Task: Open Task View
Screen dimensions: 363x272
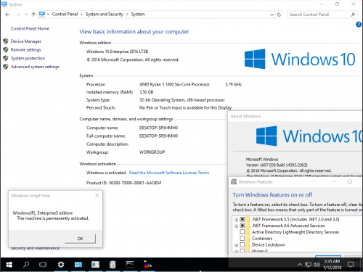Action: (43, 265)
